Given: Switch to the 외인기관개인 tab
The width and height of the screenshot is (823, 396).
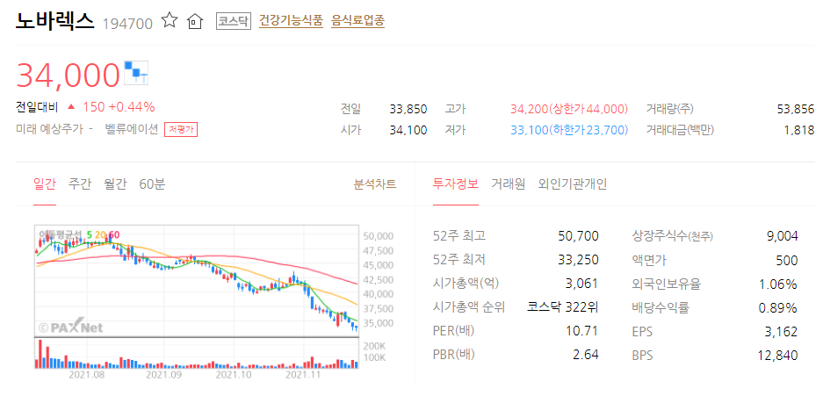Looking at the screenshot, I should click(573, 184).
